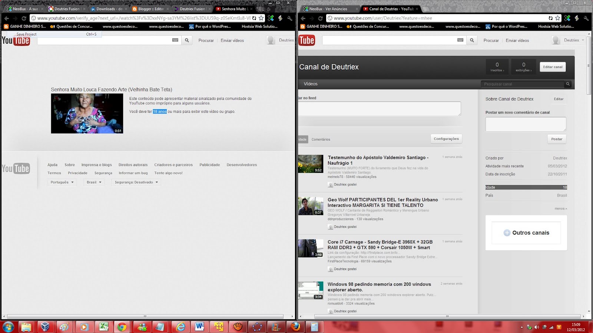This screenshot has height=333, width=593.
Task: Open the Brasil country dropdown
Action: [94, 182]
